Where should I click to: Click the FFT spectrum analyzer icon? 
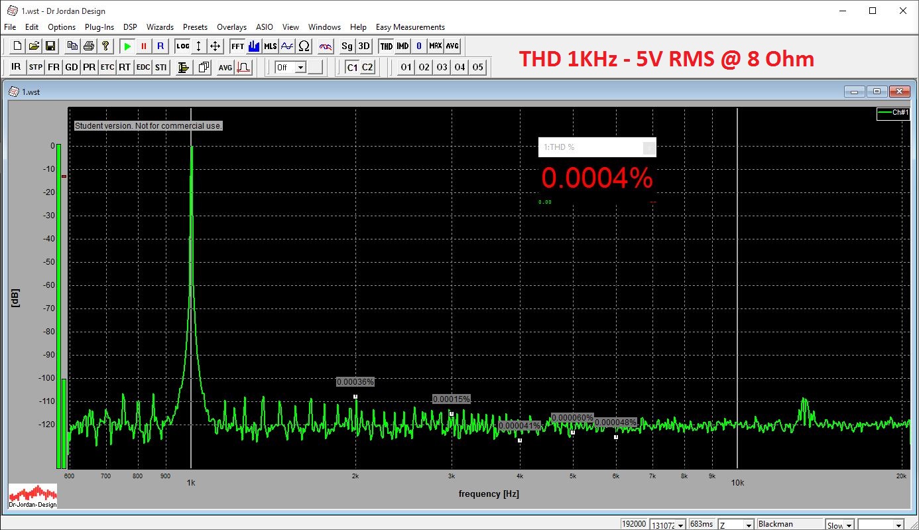tap(237, 46)
